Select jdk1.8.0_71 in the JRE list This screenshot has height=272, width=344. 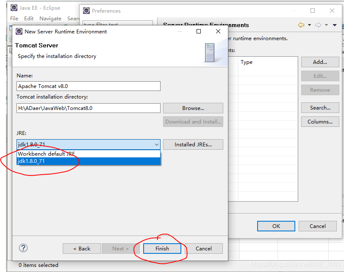(89, 161)
